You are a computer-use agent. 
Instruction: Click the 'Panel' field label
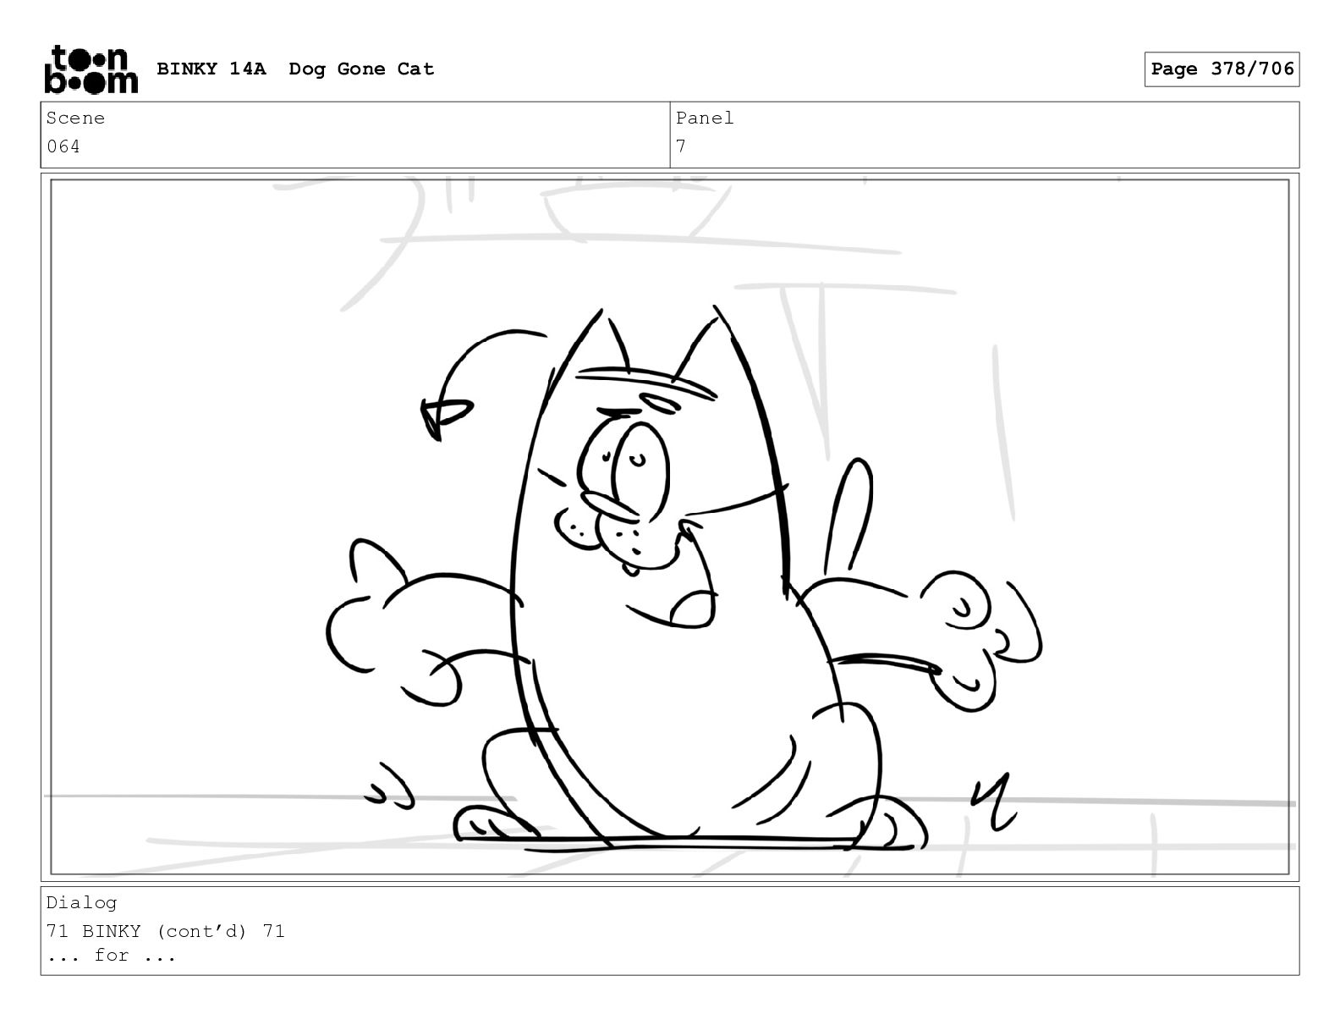click(705, 118)
